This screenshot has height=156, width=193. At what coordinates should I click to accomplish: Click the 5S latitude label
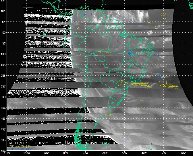[x=4, y=43]
